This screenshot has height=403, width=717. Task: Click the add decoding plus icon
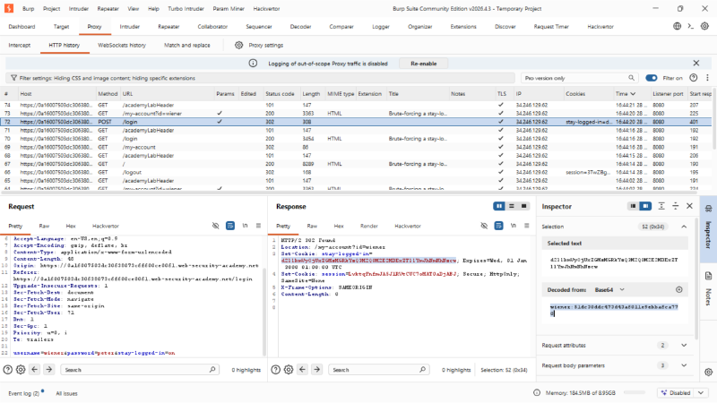pyautogui.click(x=679, y=289)
